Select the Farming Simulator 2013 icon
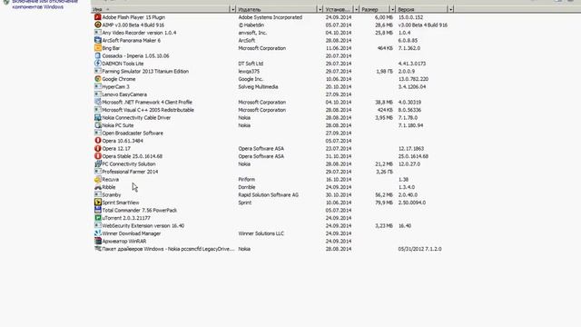This screenshot has height=327, width=581. [98, 71]
